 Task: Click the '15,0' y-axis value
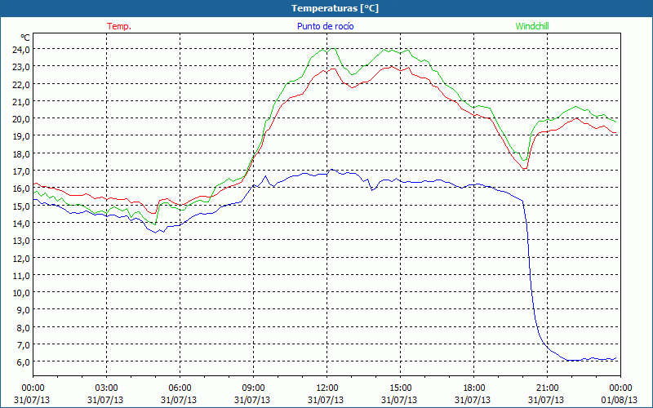[x=22, y=206]
